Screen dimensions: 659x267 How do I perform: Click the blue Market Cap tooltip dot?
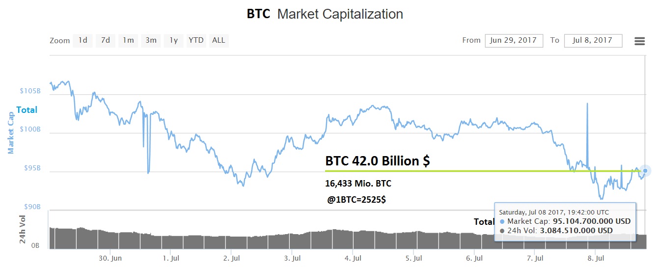501,222
